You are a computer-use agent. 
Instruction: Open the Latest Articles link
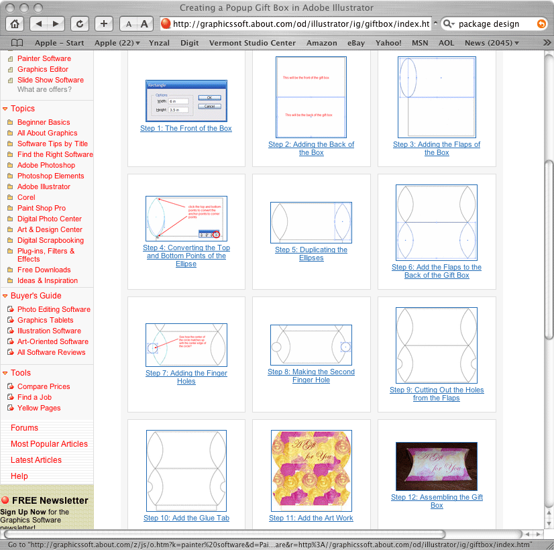(x=36, y=460)
